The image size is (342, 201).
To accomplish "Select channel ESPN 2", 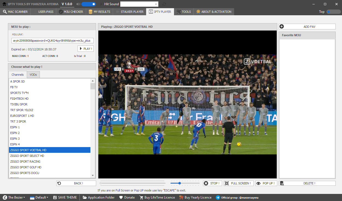I will point(50,133).
